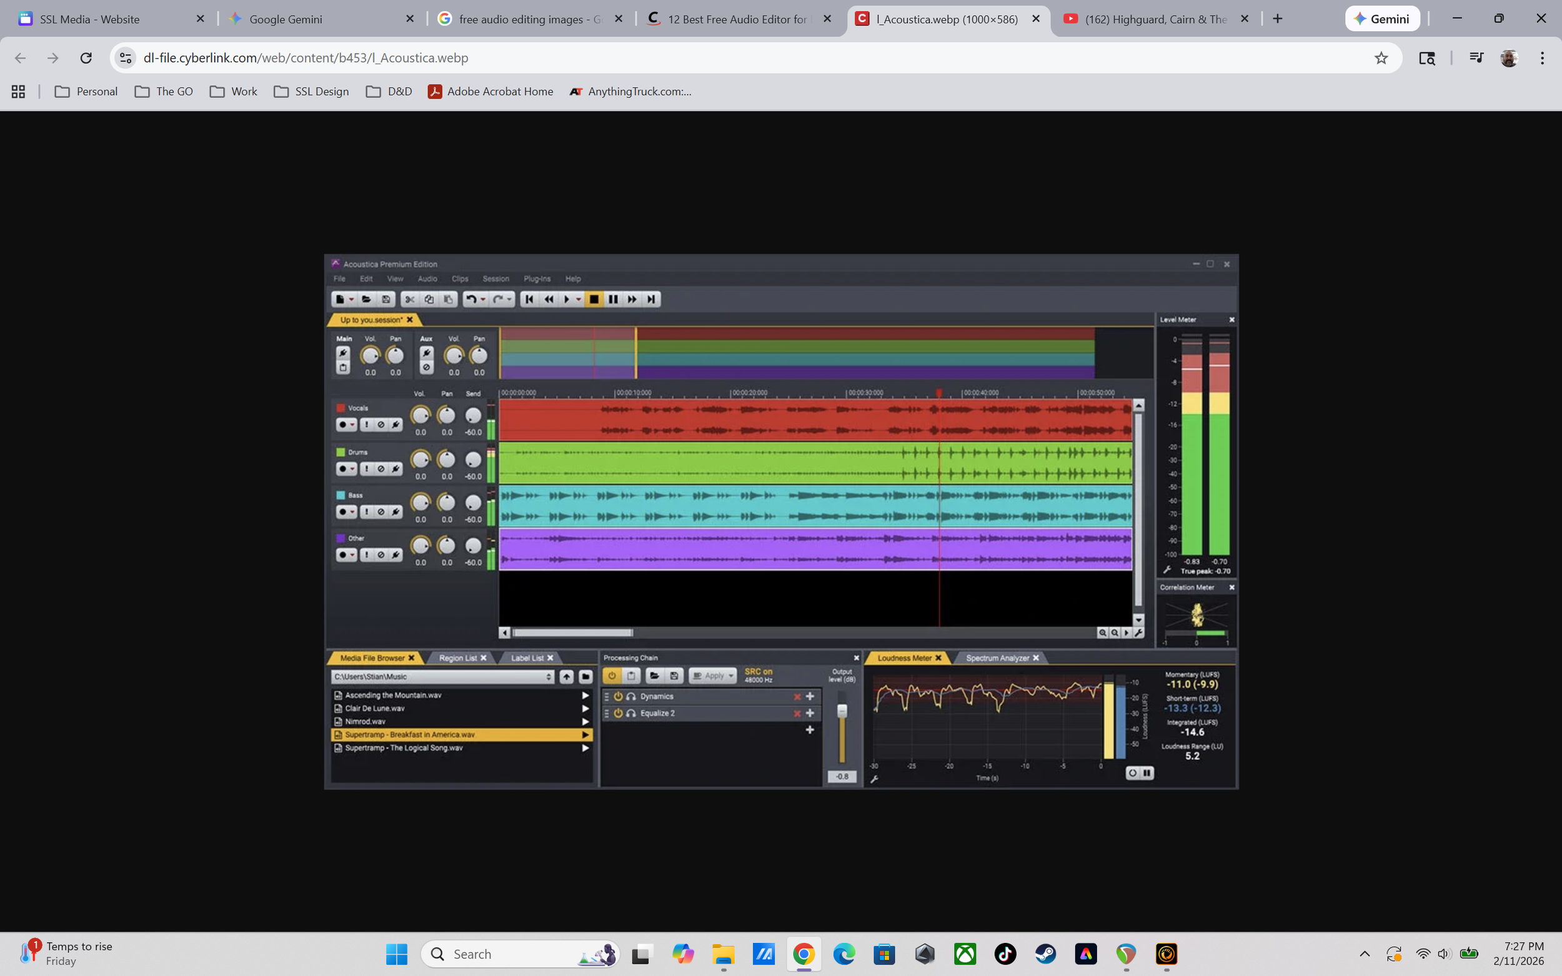The height and width of the screenshot is (976, 1562).
Task: Remove the Dynamics effect with red X
Action: point(797,696)
